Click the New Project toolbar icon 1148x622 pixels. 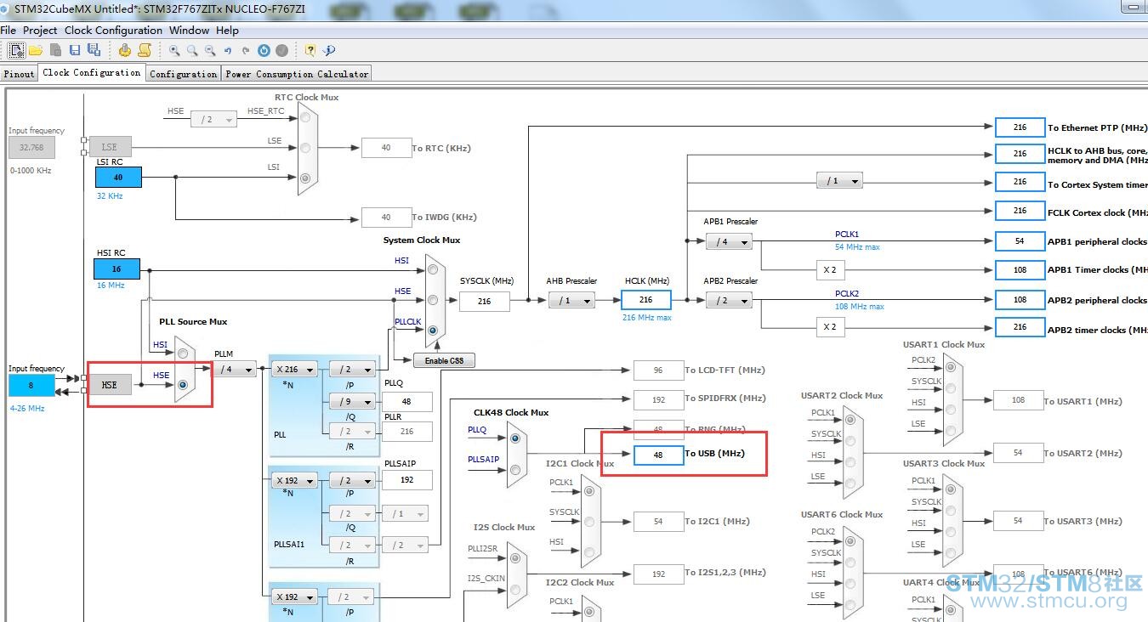[x=17, y=50]
